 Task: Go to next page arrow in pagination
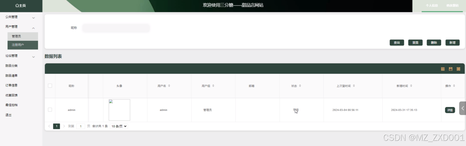point(64,126)
